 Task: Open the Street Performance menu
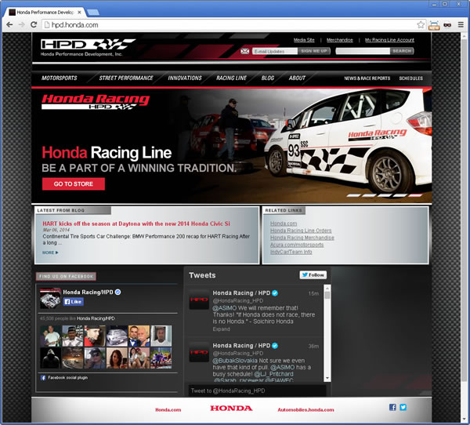tap(126, 78)
